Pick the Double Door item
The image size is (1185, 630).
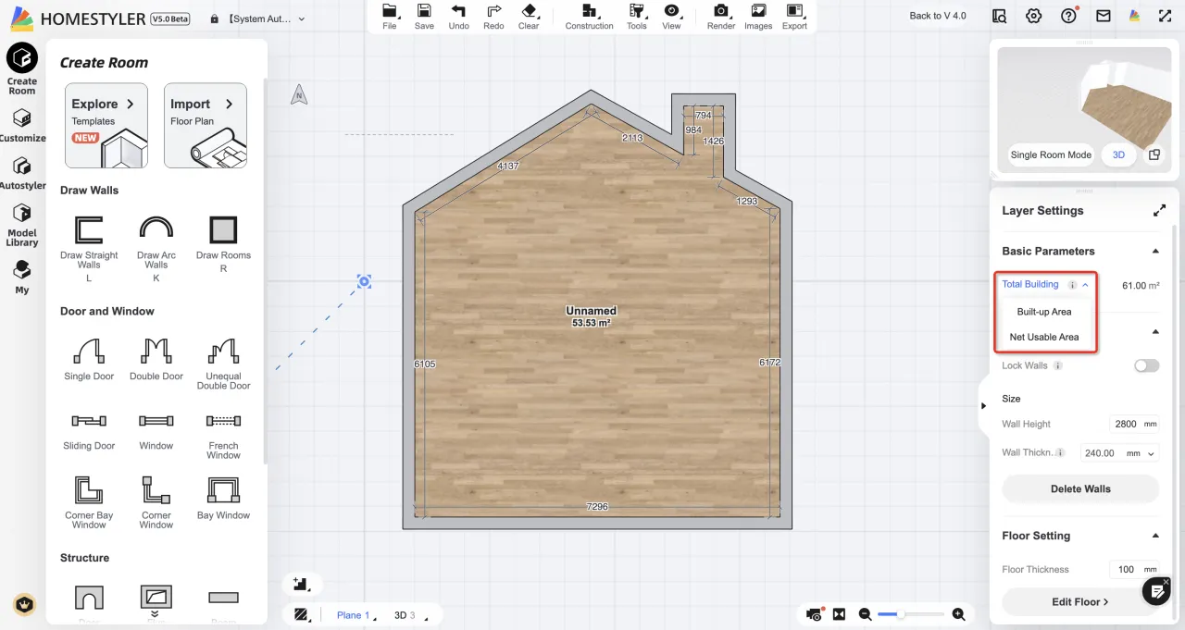(156, 358)
